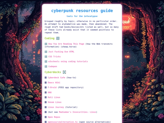Visit the Kali Linux link

pyautogui.click(x=54, y=97)
